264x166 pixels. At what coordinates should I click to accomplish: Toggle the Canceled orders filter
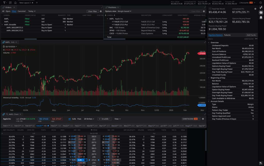21,11
